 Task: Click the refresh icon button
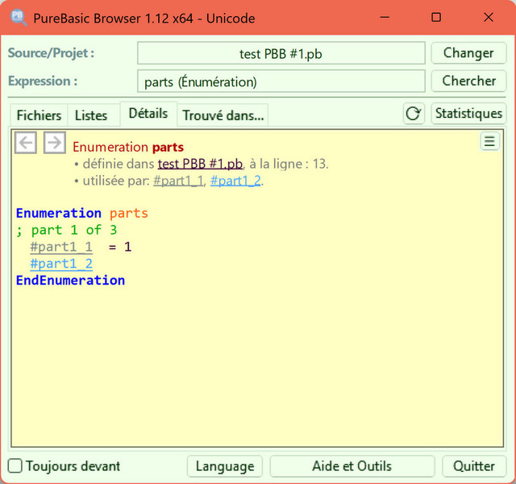pos(414,114)
